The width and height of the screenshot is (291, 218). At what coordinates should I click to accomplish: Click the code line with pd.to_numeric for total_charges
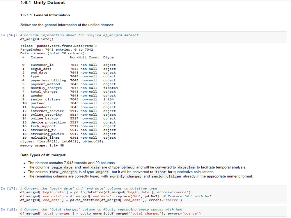(110, 214)
